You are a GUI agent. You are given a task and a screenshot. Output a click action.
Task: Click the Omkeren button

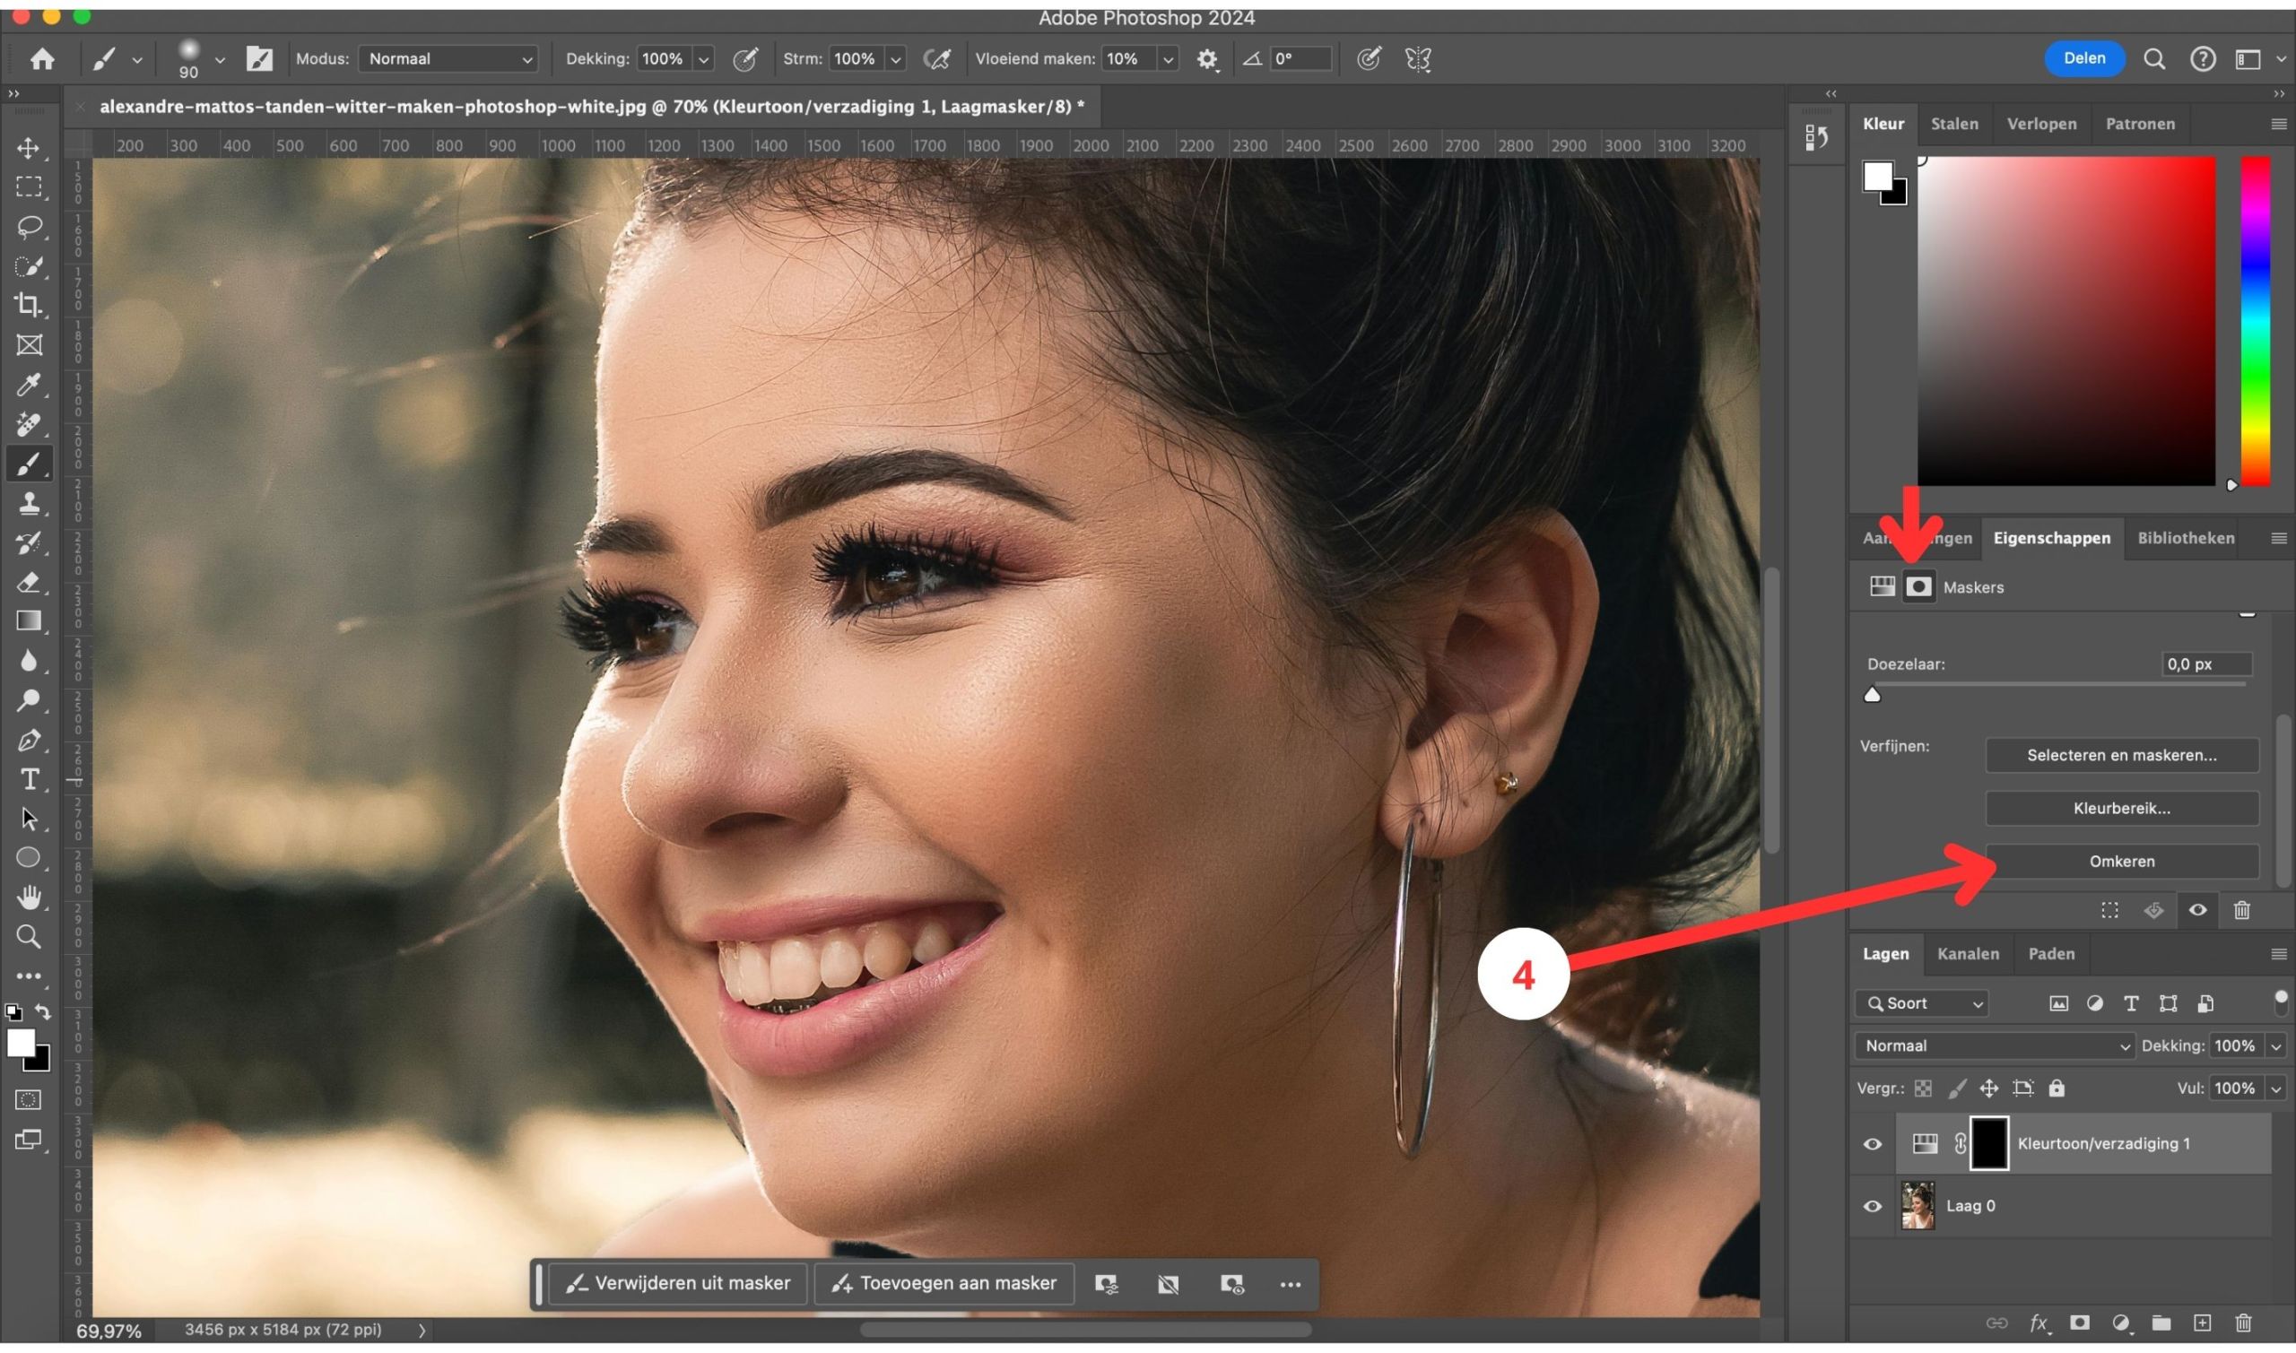click(2121, 862)
